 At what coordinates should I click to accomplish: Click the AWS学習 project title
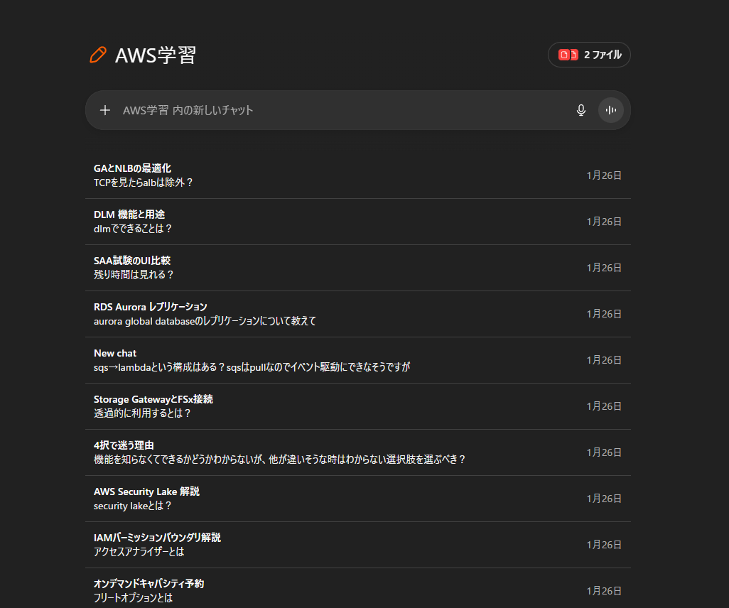tap(156, 55)
